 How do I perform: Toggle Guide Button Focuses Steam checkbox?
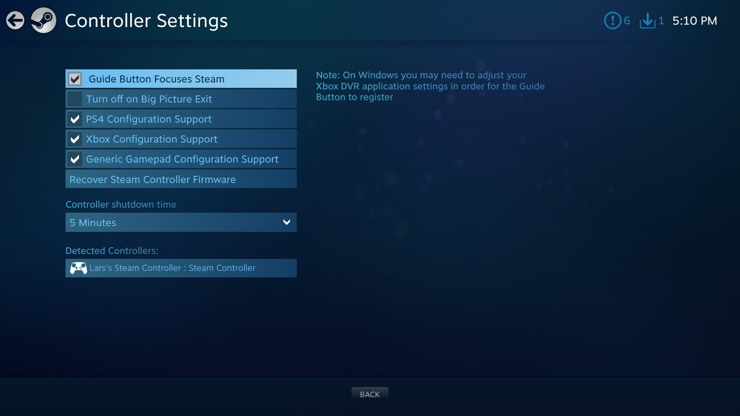tap(75, 78)
